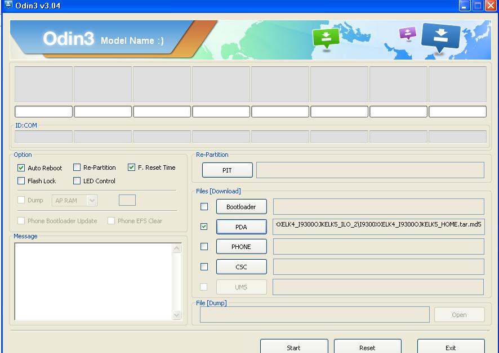The width and height of the screenshot is (499, 353).
Task: Tick the Bootloader file checkbox
Action: 204,206
